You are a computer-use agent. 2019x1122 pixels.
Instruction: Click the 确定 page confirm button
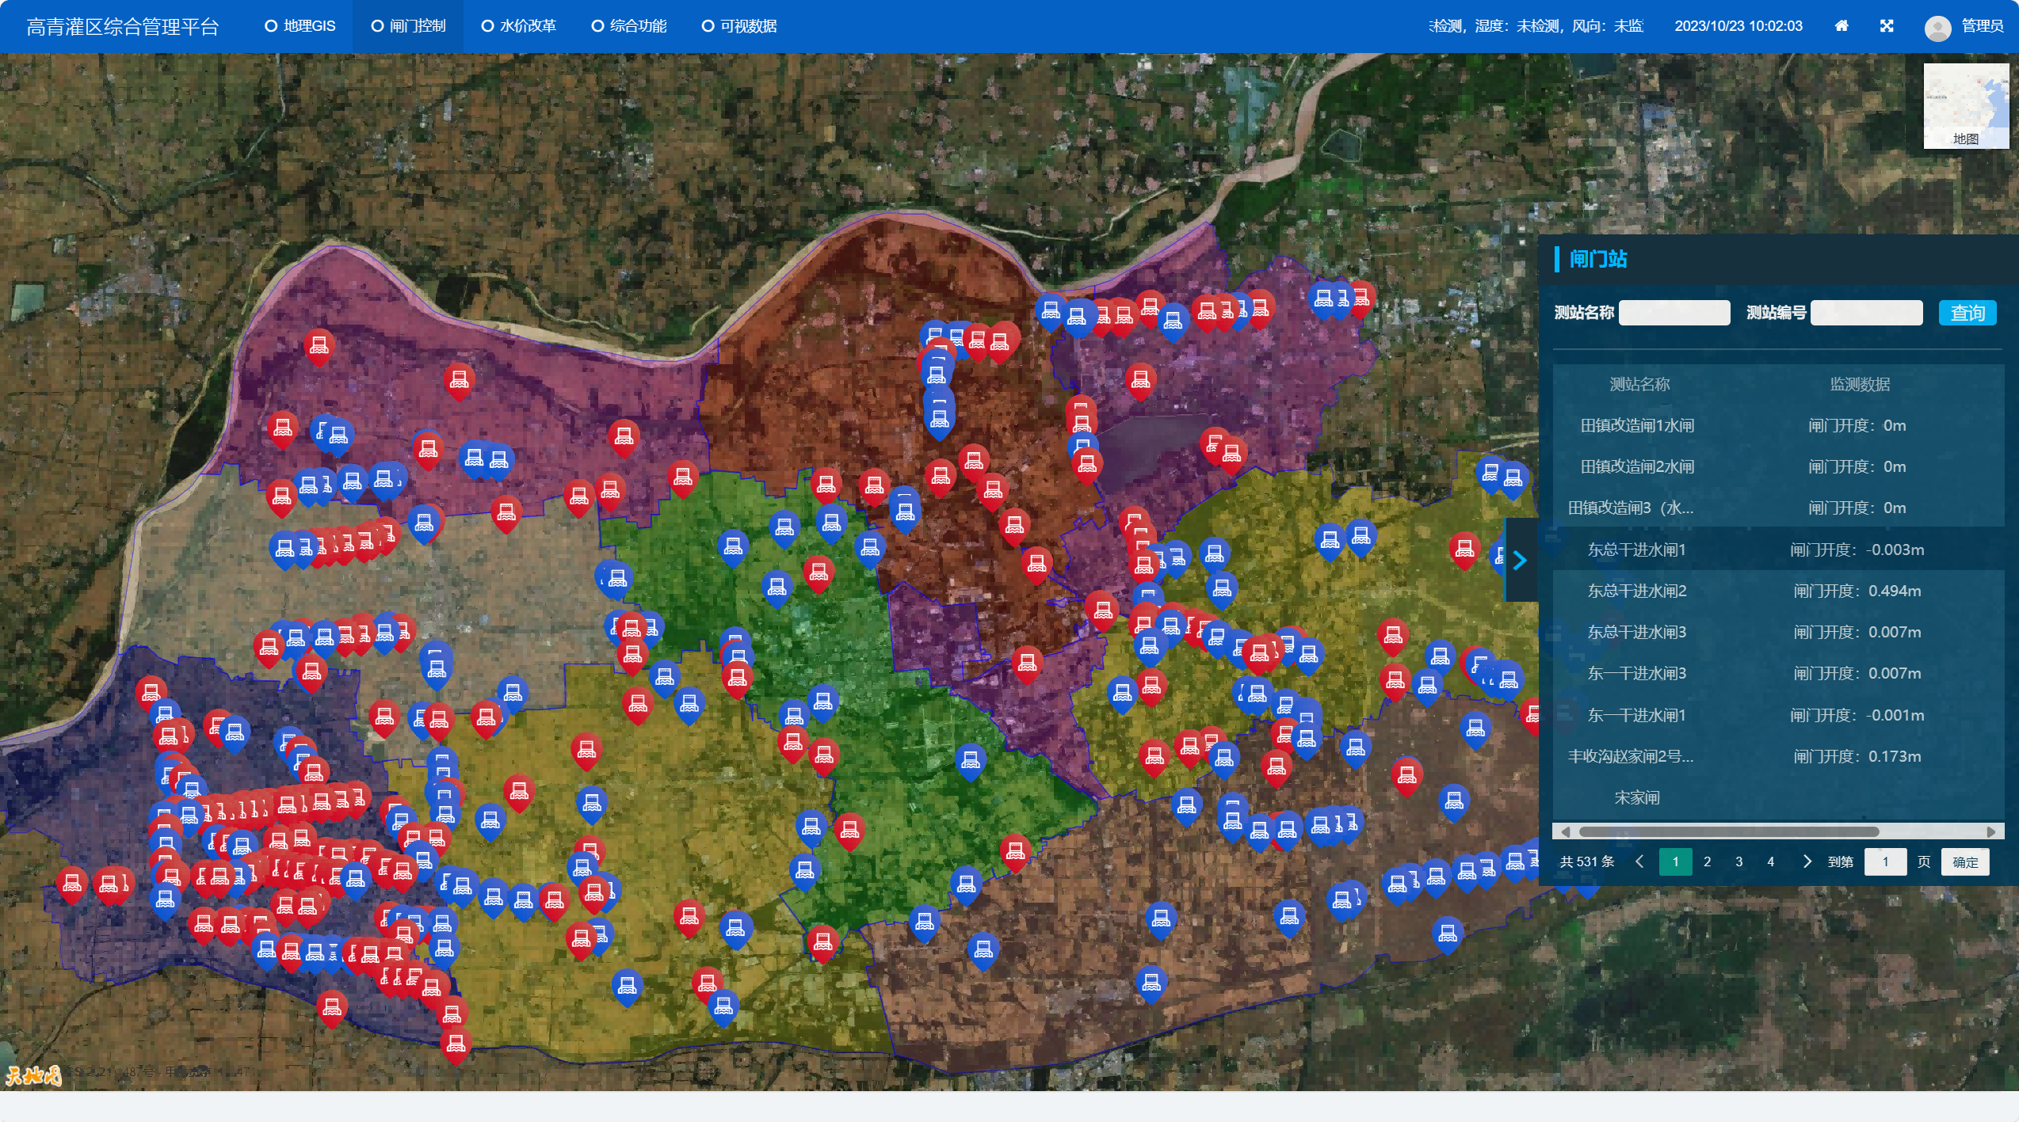click(x=1964, y=862)
